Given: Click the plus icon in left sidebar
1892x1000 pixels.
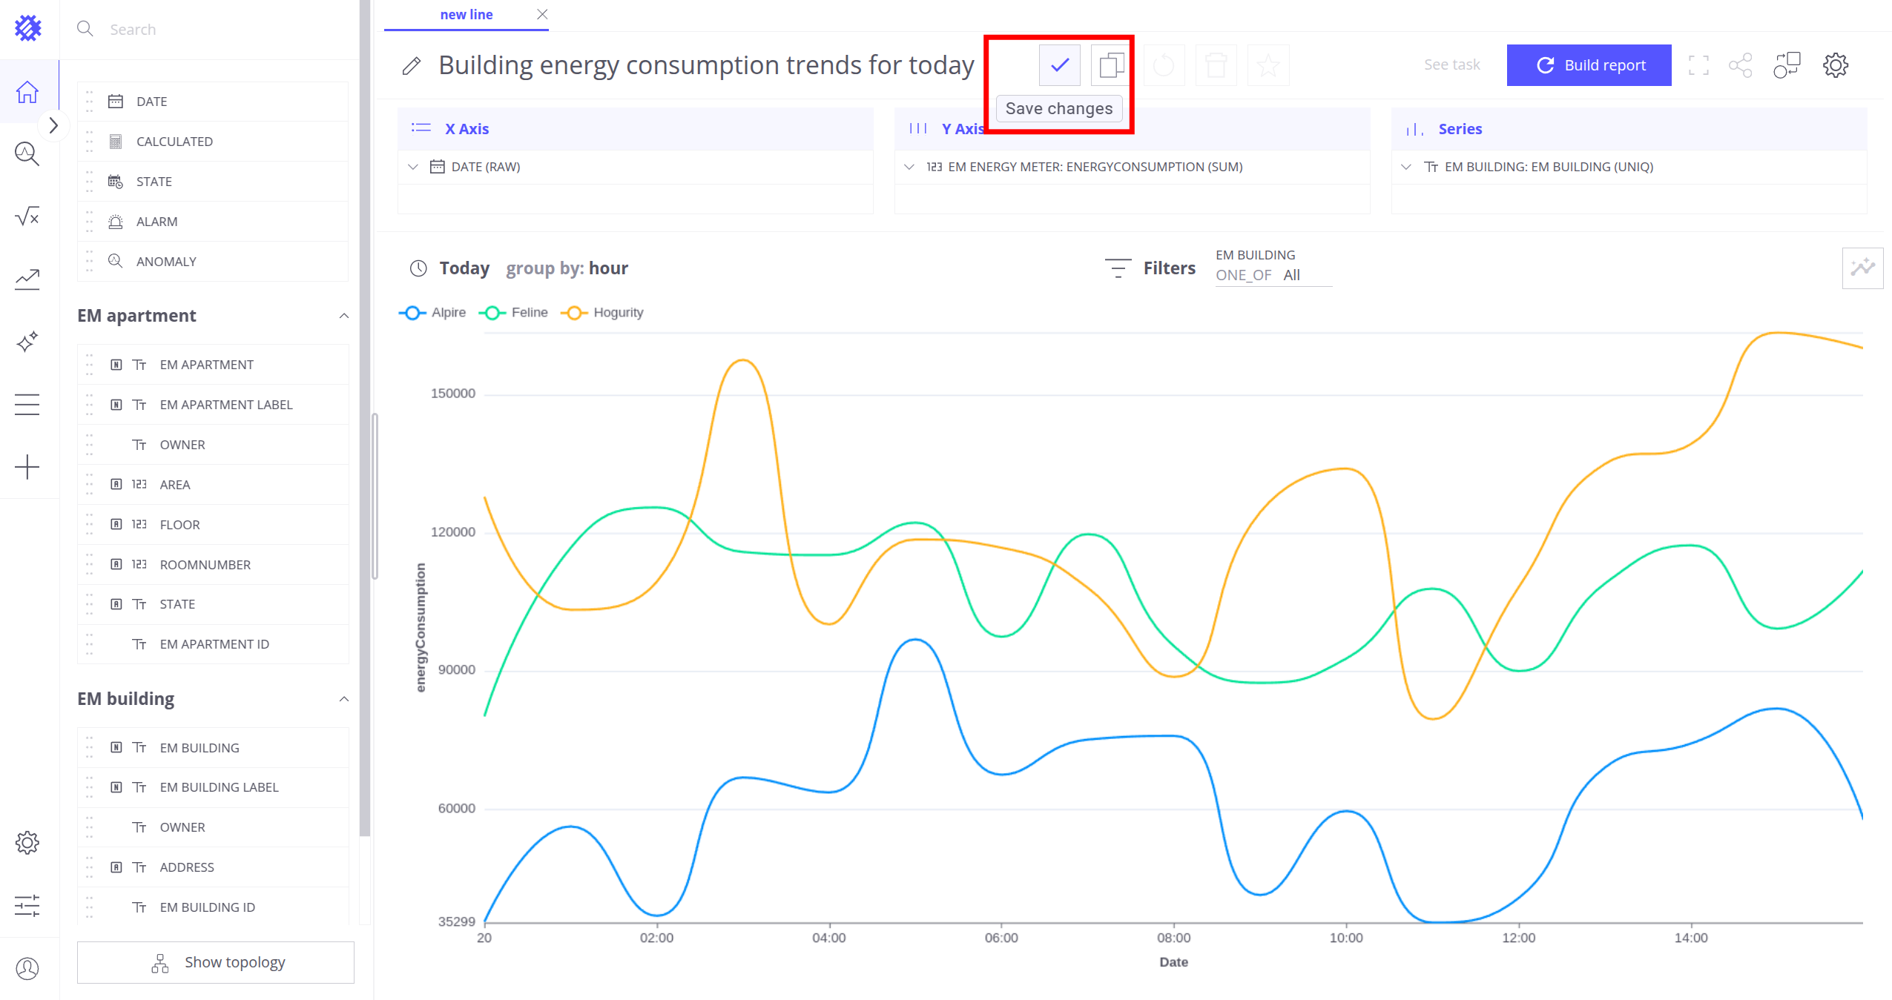Looking at the screenshot, I should [27, 467].
